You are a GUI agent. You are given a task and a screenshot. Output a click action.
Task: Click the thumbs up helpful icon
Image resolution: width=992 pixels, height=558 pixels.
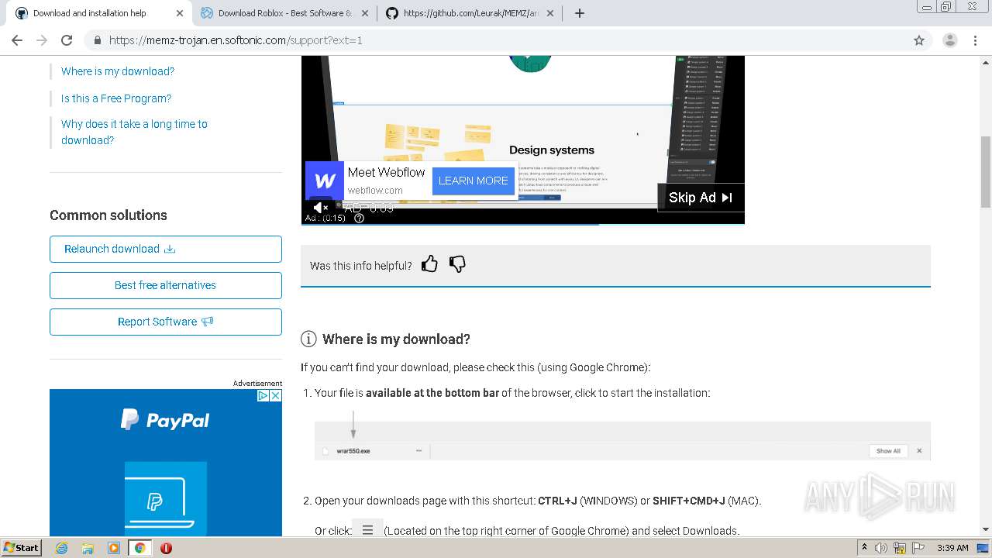(x=429, y=264)
